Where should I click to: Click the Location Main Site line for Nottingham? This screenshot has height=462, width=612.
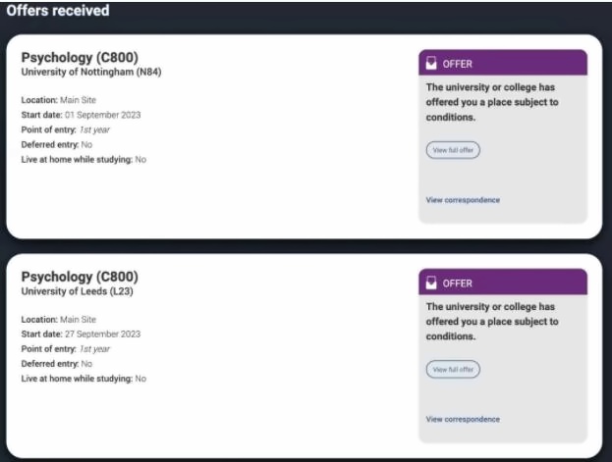(59, 100)
